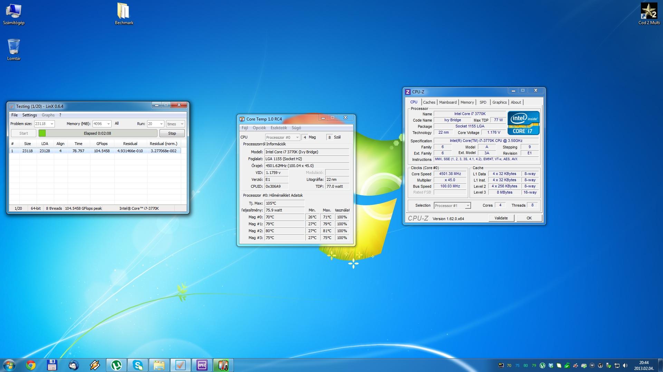The image size is (663, 372).
Task: Open the Számítógép desktop icon
Action: [x=13, y=14]
